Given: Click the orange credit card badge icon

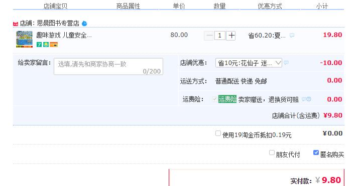Looking at the screenshot, I should [54, 44].
